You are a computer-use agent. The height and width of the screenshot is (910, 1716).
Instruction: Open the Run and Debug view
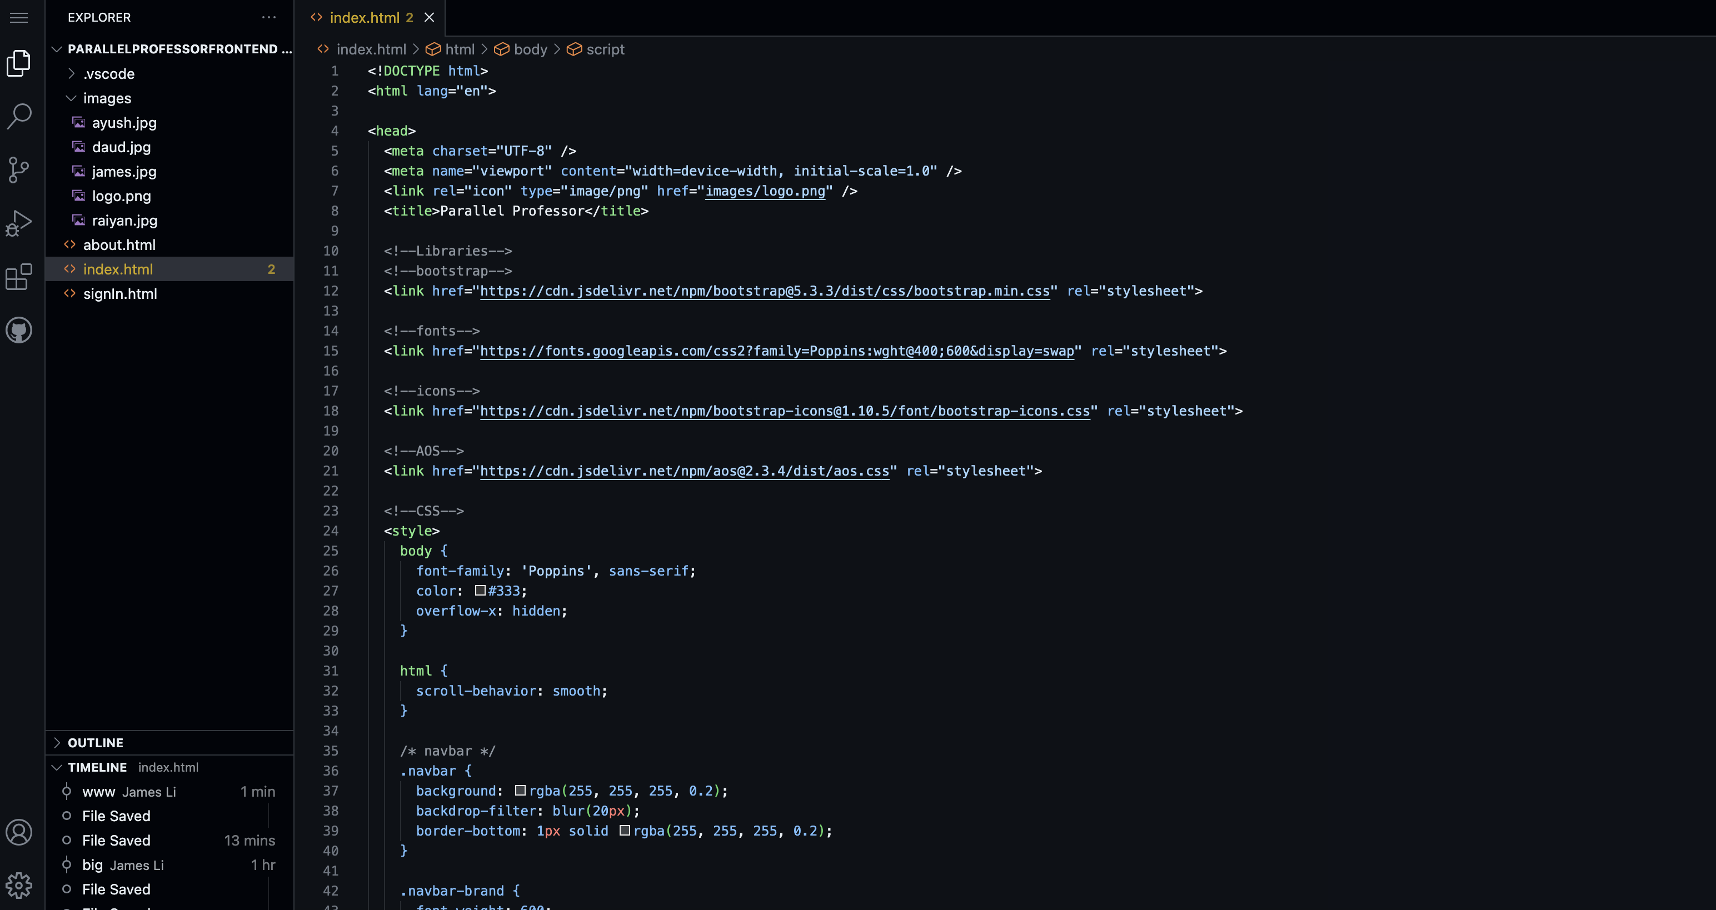19,223
